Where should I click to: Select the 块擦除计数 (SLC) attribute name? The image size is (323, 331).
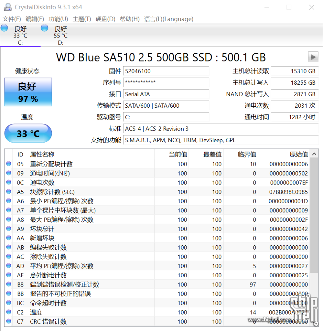coord(52,192)
